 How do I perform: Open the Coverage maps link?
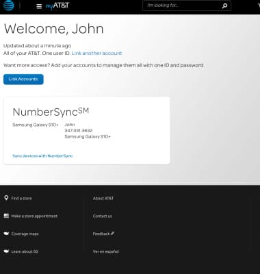pos(25,234)
